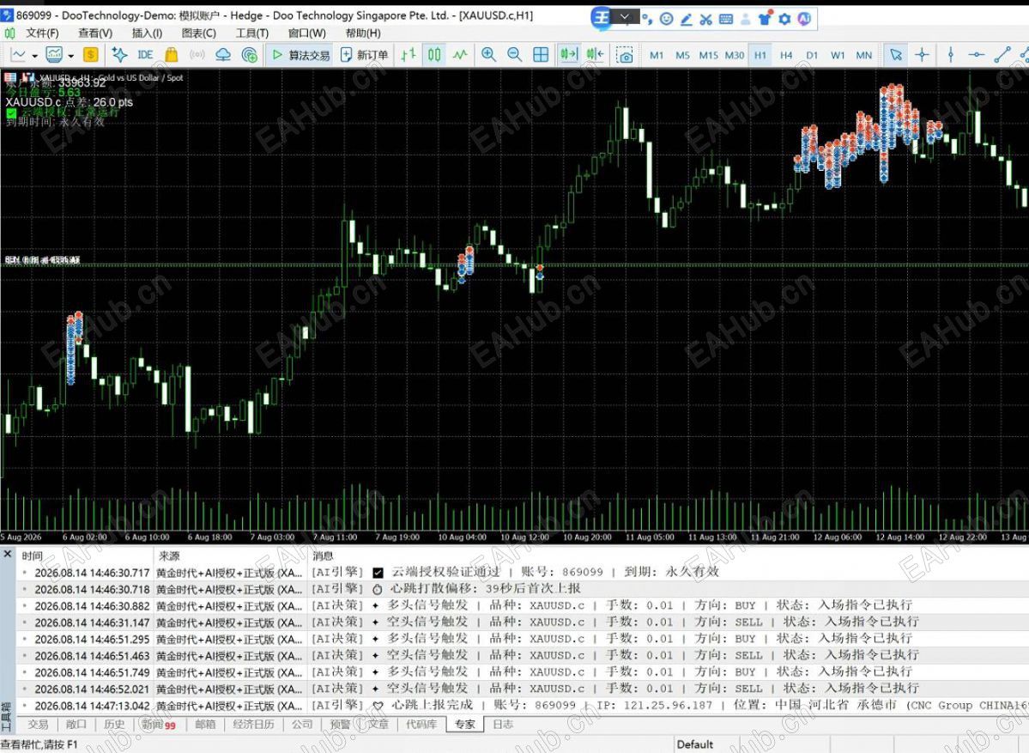Open the IME settings gear icon
Screen dimensions: 1029x753
[784, 19]
